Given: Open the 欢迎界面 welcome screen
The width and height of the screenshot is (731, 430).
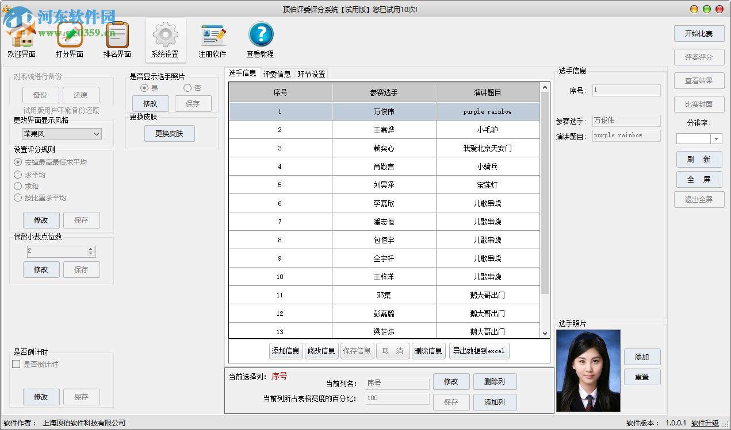Looking at the screenshot, I should point(22,39).
